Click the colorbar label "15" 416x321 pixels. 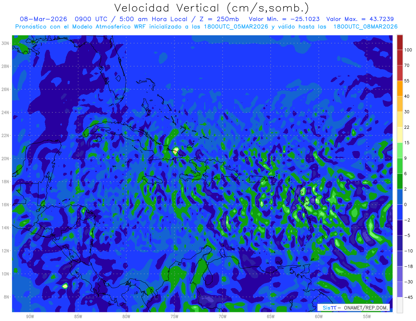(407, 143)
